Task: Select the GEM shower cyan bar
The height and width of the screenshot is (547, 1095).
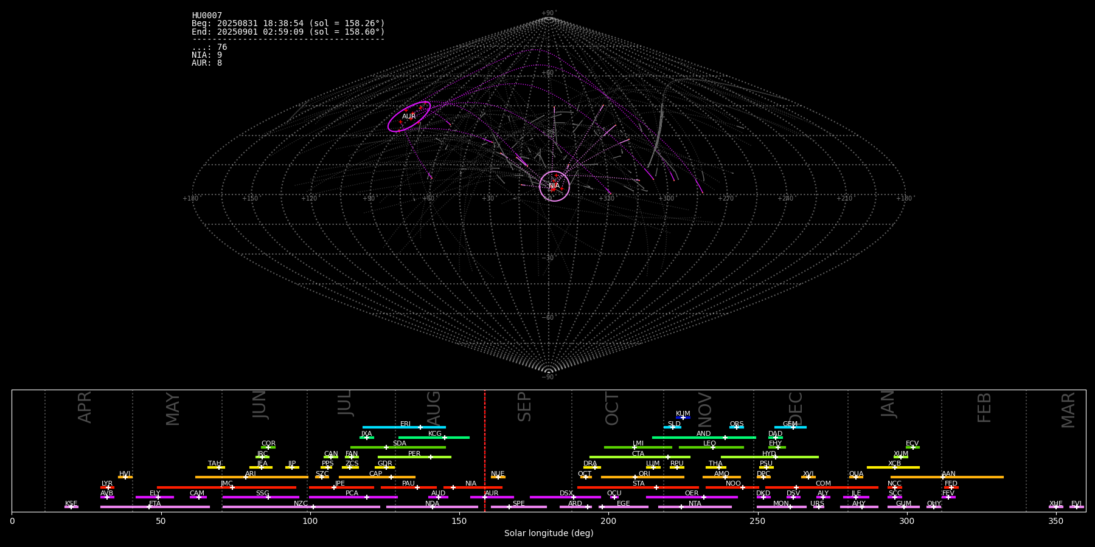Action: (x=790, y=427)
